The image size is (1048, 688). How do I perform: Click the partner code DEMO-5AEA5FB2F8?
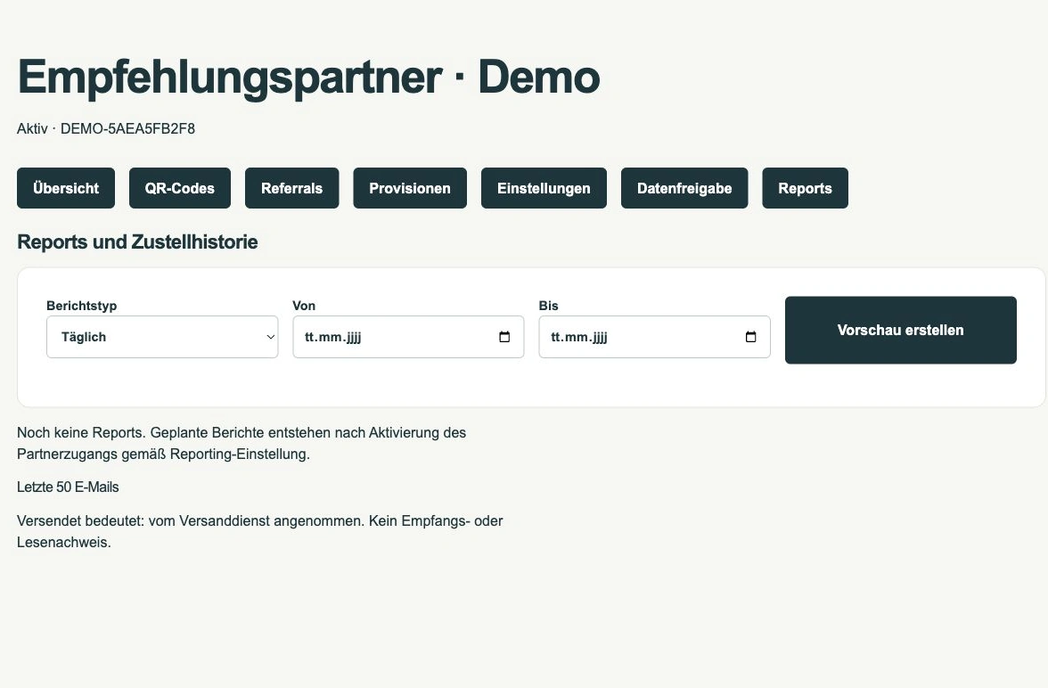(x=127, y=128)
